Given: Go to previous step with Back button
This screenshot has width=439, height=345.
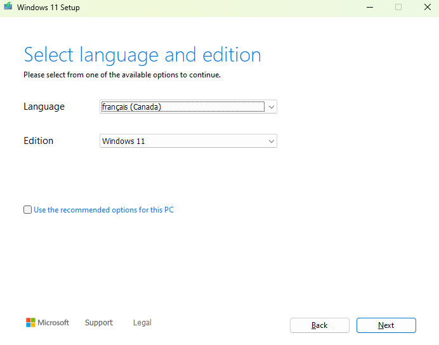Looking at the screenshot, I should point(320,325).
